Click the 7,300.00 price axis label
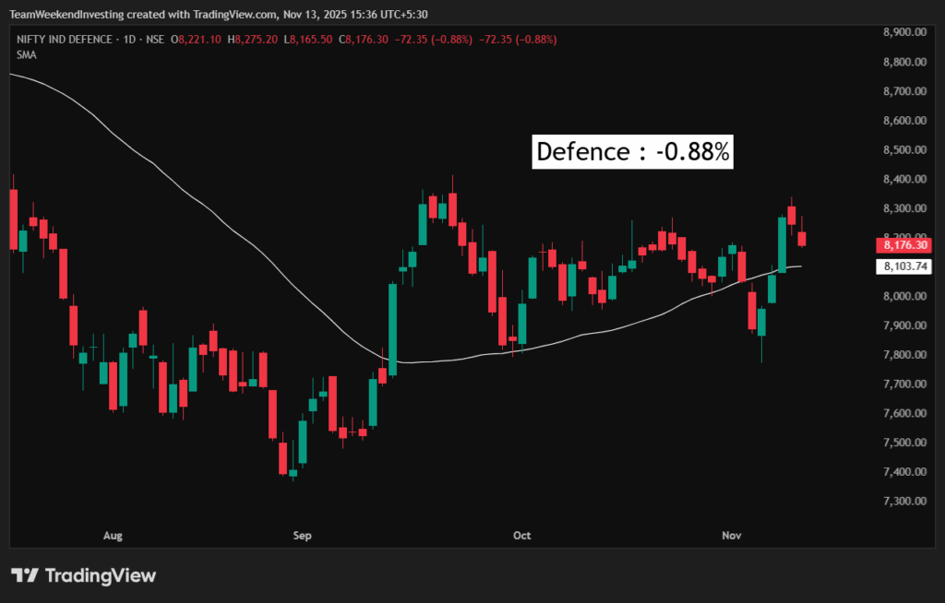 [904, 502]
